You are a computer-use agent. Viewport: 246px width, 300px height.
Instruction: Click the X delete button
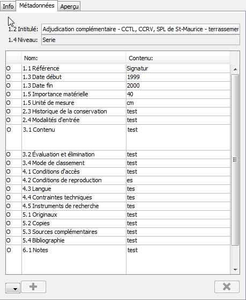point(227,287)
